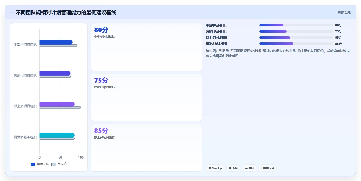Image resolution: width=361 pixels, height=181 pixels.
Task: Click the 以上多项目组织 progress bar
Action: 296,38
